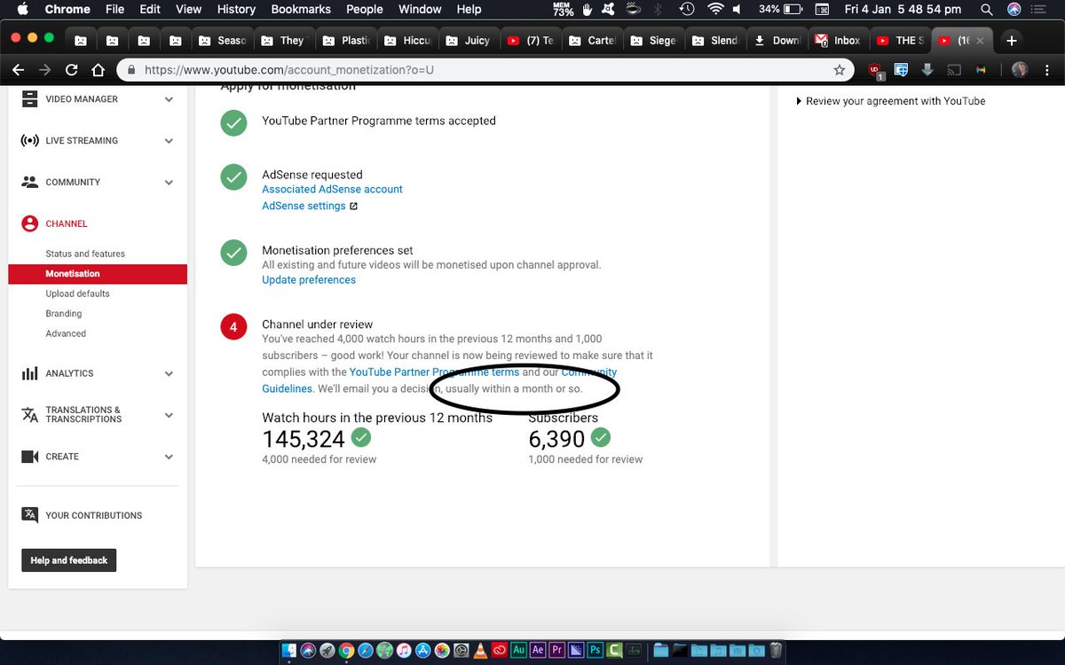Open the History menu in the menu bar
Screen dimensions: 1065x665
tap(236, 10)
